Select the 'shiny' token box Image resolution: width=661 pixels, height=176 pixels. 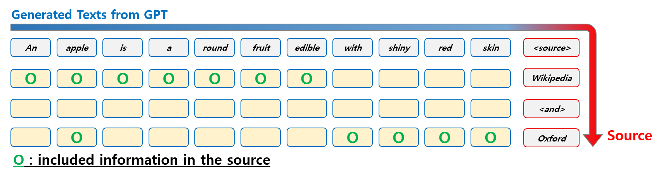click(399, 48)
